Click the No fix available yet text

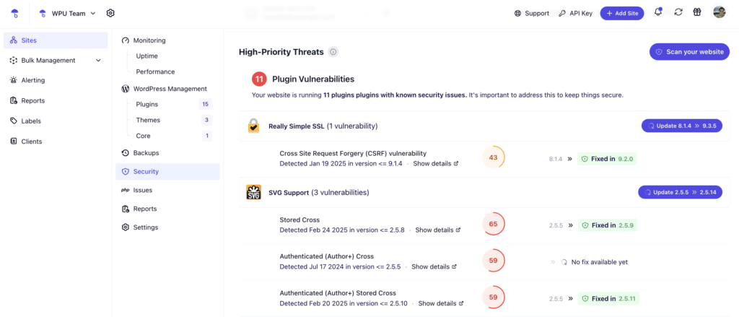pos(599,262)
